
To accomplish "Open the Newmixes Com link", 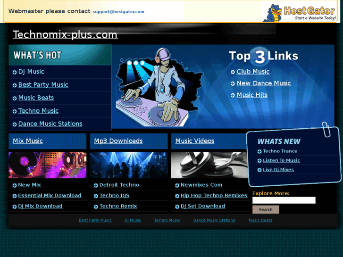I will coord(201,185).
